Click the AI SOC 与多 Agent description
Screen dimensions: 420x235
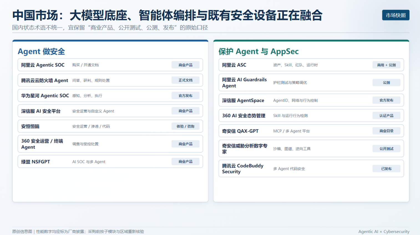click(x=89, y=162)
